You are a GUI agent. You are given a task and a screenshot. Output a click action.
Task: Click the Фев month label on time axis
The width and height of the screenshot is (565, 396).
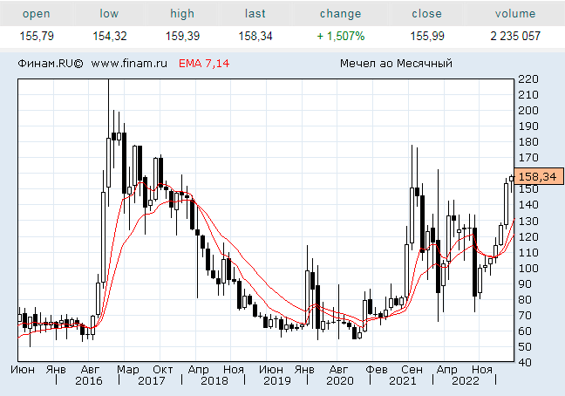coord(377,369)
